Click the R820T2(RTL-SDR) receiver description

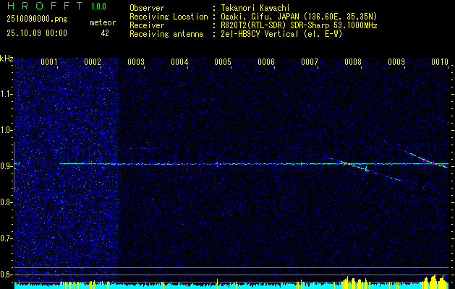298,25
